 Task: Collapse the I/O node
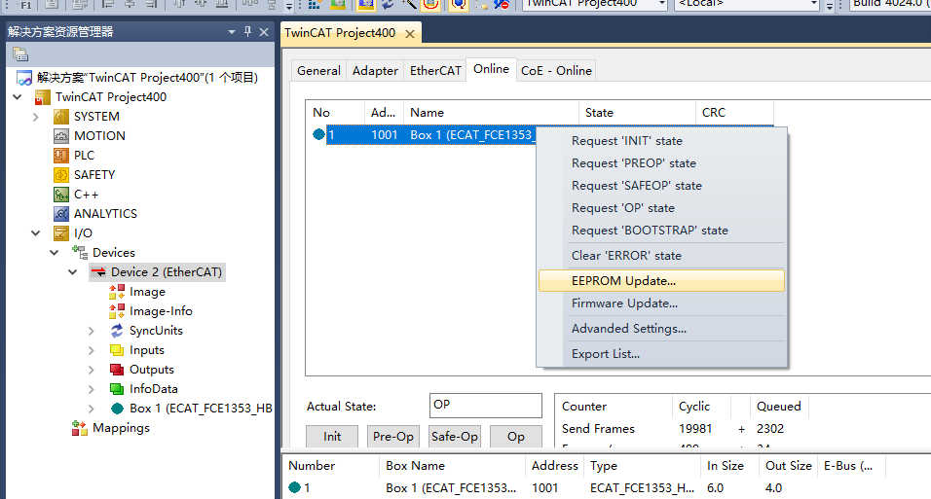coord(36,233)
